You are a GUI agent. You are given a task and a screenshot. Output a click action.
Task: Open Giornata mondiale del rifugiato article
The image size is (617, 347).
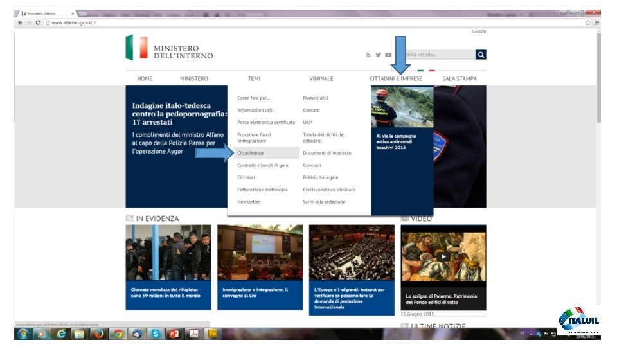pyautogui.click(x=168, y=267)
